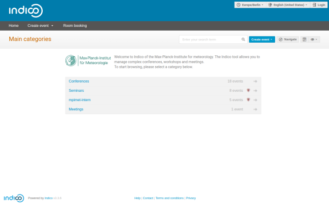Go to Home in the navigation bar
Screen dimensions: 329x205
(14, 26)
